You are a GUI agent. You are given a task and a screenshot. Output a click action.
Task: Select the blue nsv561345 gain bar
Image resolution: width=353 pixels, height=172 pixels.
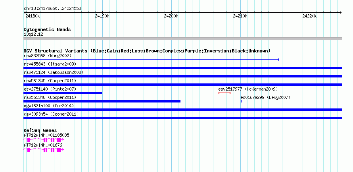point(182,85)
